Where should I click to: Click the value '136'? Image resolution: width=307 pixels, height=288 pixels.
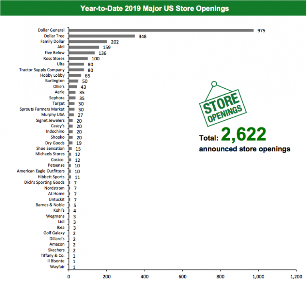point(102,53)
